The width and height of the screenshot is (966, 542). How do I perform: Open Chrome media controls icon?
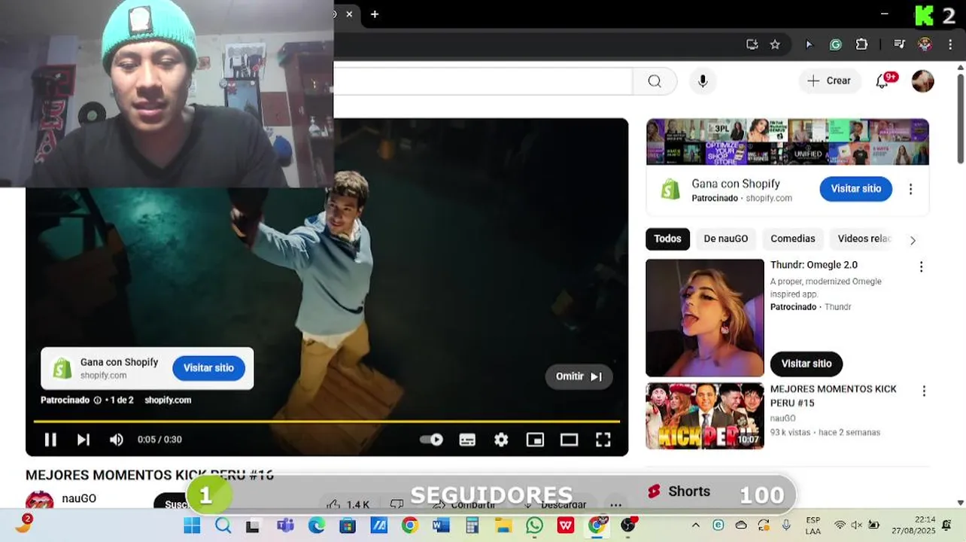(x=899, y=44)
